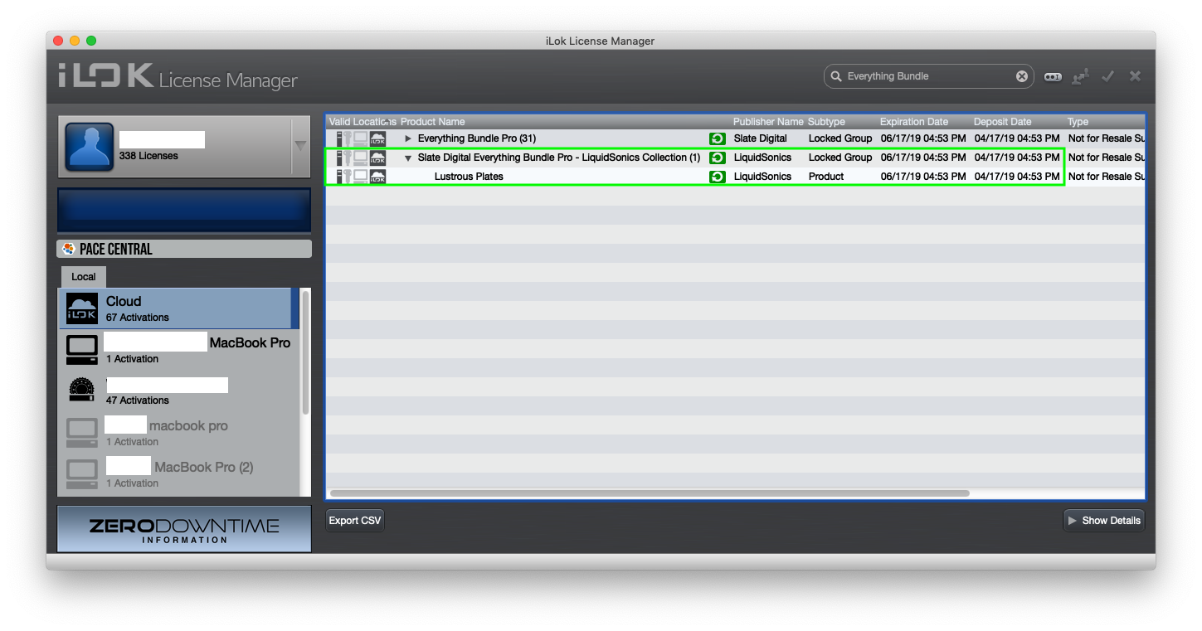Click valid location icons on Everything Bundle Pro row
This screenshot has height=631, width=1202.
pos(361,138)
